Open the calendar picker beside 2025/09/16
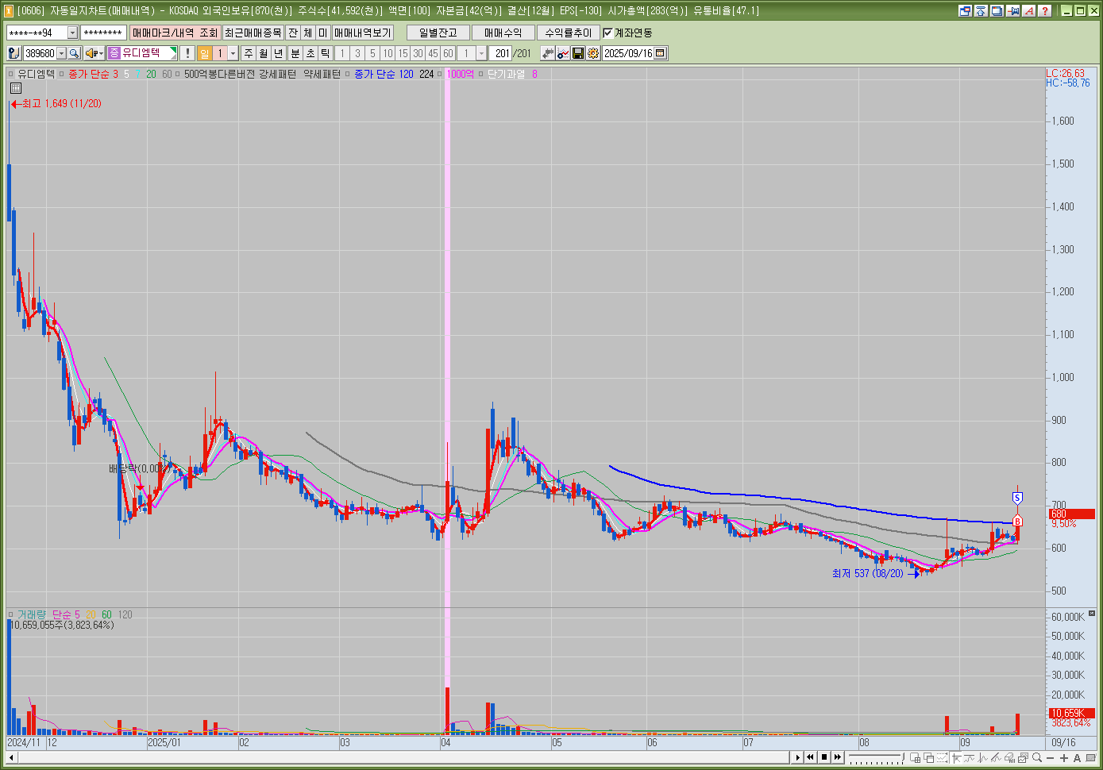 click(661, 53)
